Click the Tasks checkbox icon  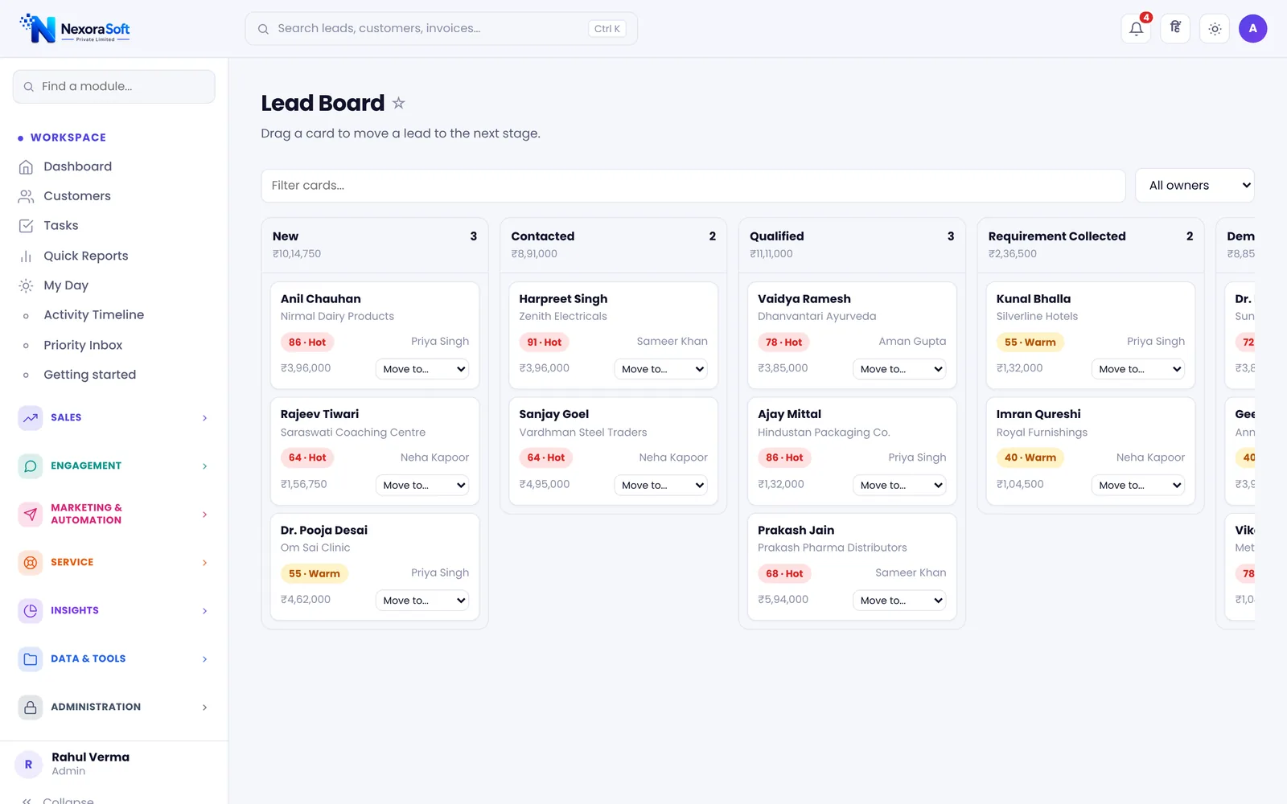click(26, 226)
